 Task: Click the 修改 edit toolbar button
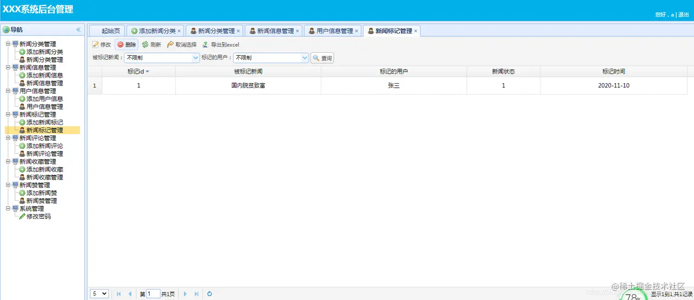point(102,45)
